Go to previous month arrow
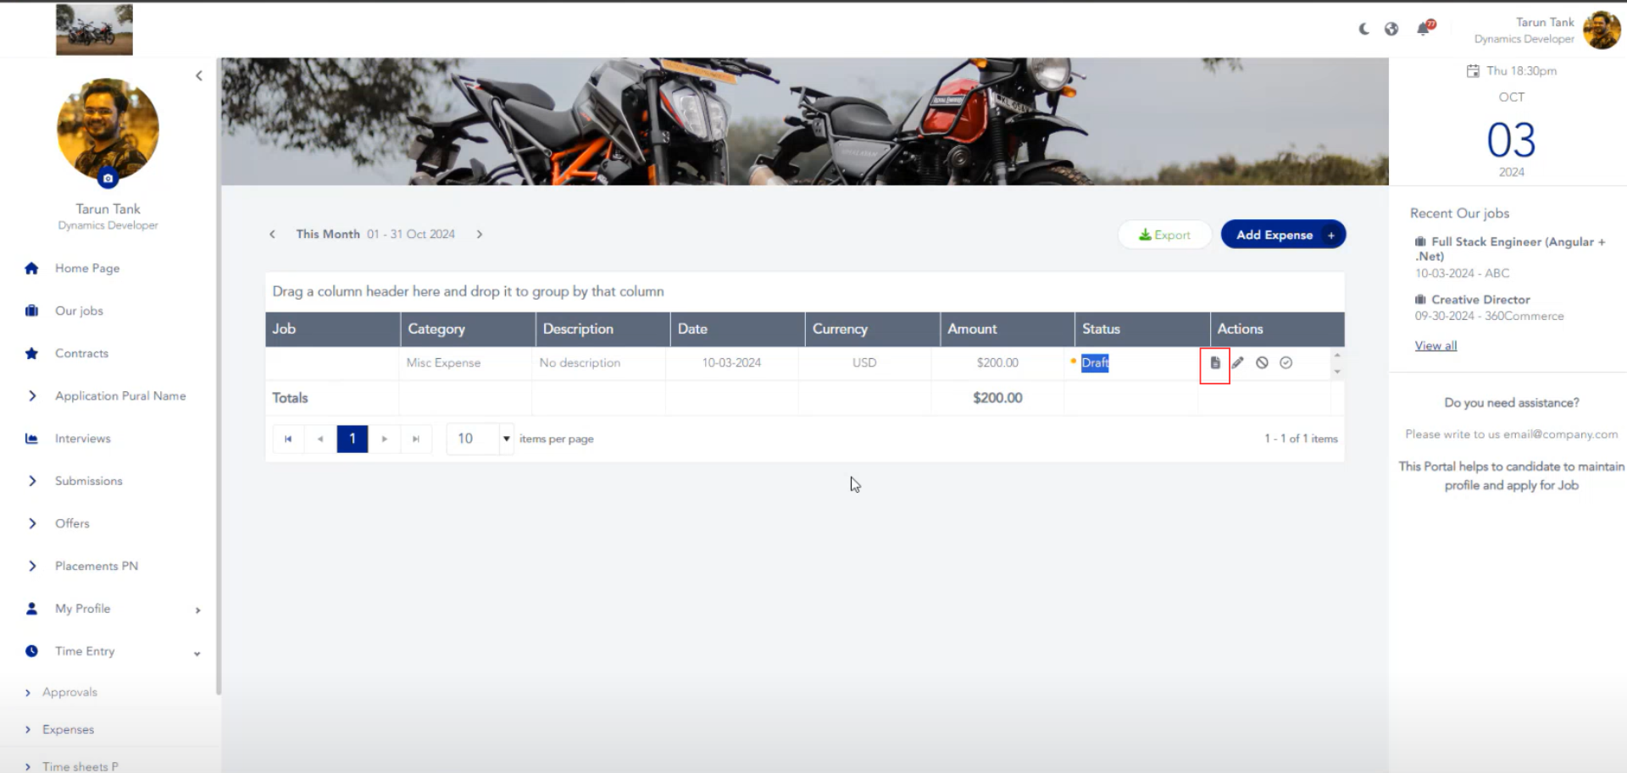 [272, 235]
